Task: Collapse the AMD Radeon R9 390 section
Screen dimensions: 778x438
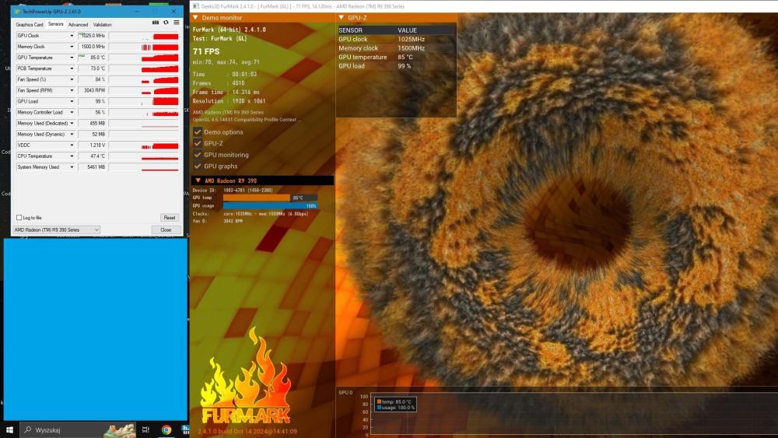Action: tap(198, 180)
